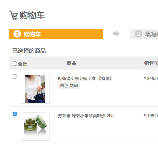Click the gray arrow between steps
158x158 pixels.
coord(116,34)
